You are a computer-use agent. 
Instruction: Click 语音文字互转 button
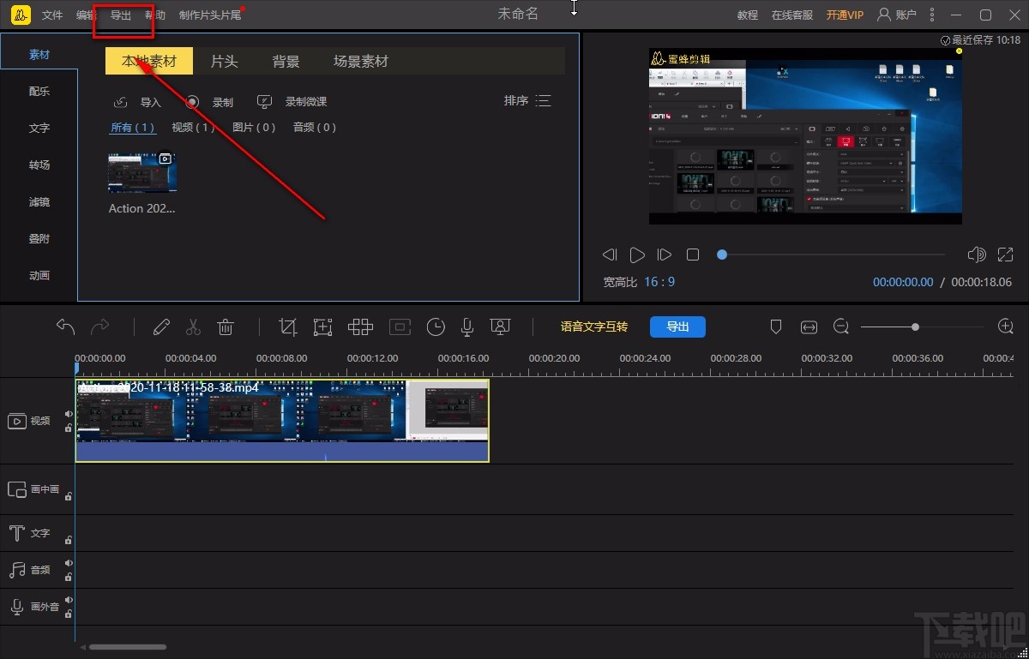coord(594,327)
